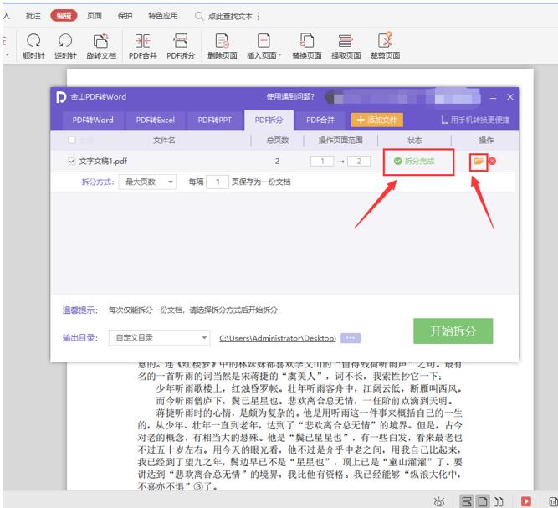The height and width of the screenshot is (508, 558).
Task: Expand the 插入页面 dropdown arrow
Action: click(x=279, y=55)
